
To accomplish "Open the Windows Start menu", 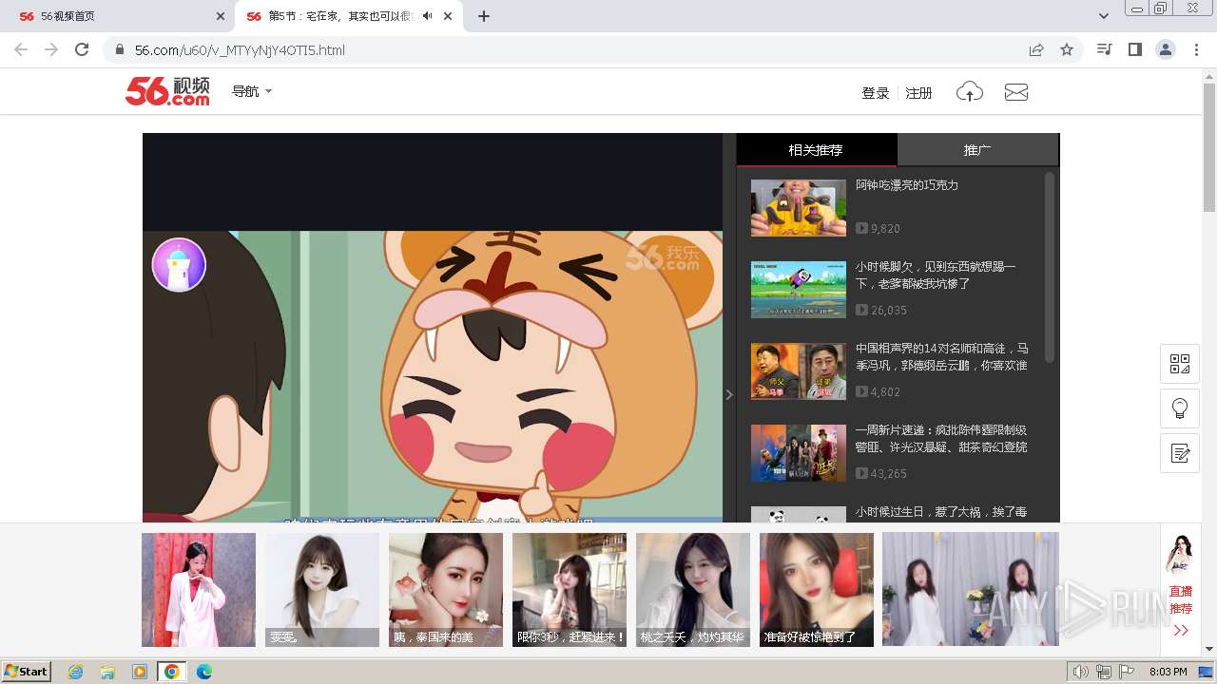I will 27,672.
